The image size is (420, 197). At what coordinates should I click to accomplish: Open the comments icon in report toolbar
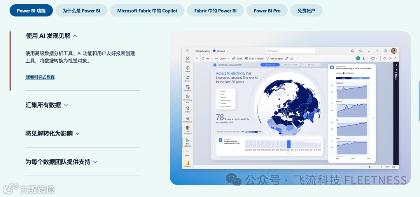(390, 58)
